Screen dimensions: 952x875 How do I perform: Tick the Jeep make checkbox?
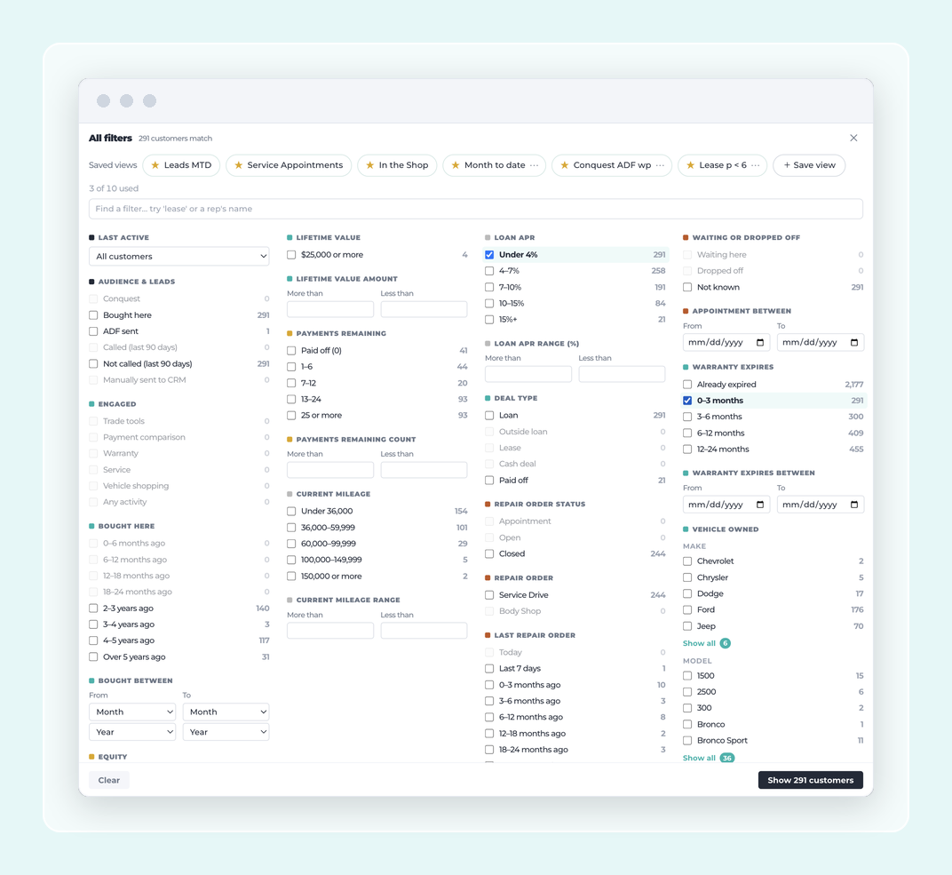point(687,626)
